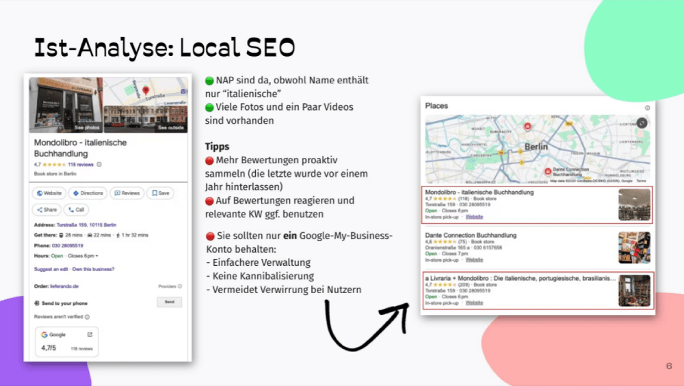This screenshot has width=684, height=386.
Task: Open the See outside street view thumbnail
Action: 146,119
